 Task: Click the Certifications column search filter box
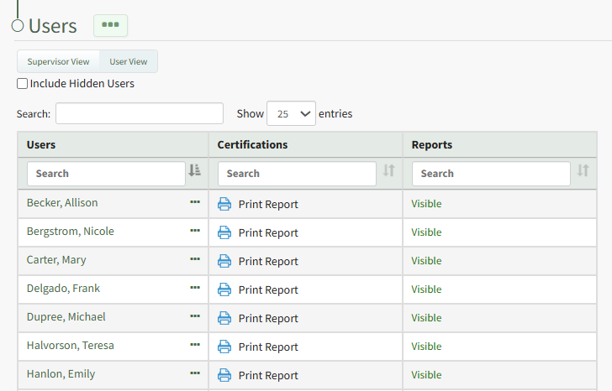pos(296,174)
